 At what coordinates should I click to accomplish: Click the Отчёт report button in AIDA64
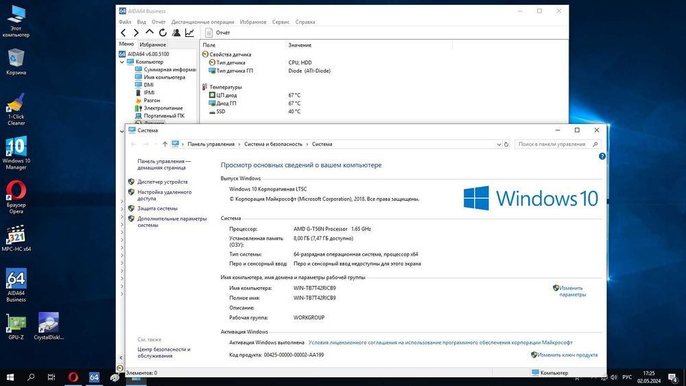click(217, 33)
